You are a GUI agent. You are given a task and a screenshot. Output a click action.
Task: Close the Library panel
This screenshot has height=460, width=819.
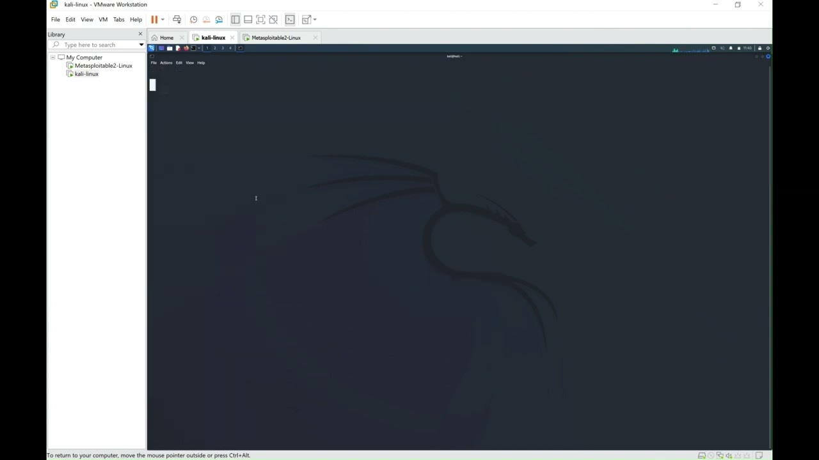pyautogui.click(x=140, y=34)
